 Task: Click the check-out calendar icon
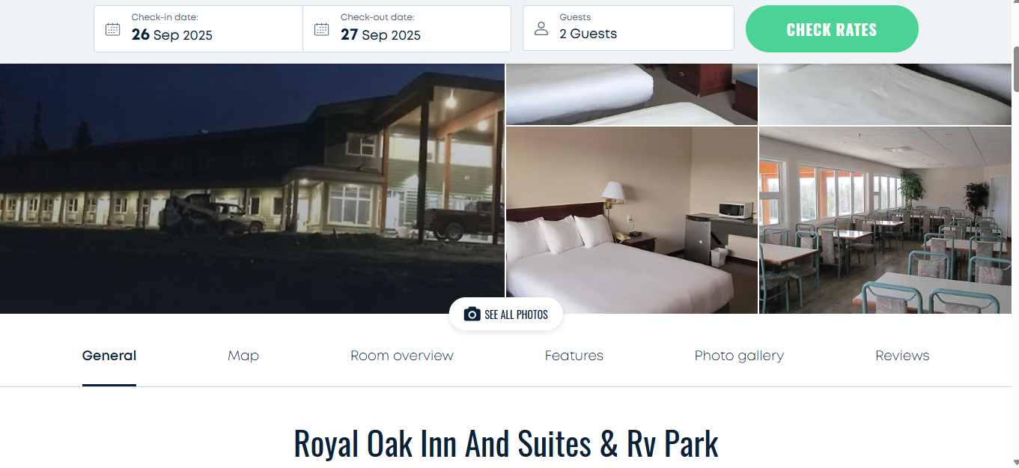(x=321, y=29)
